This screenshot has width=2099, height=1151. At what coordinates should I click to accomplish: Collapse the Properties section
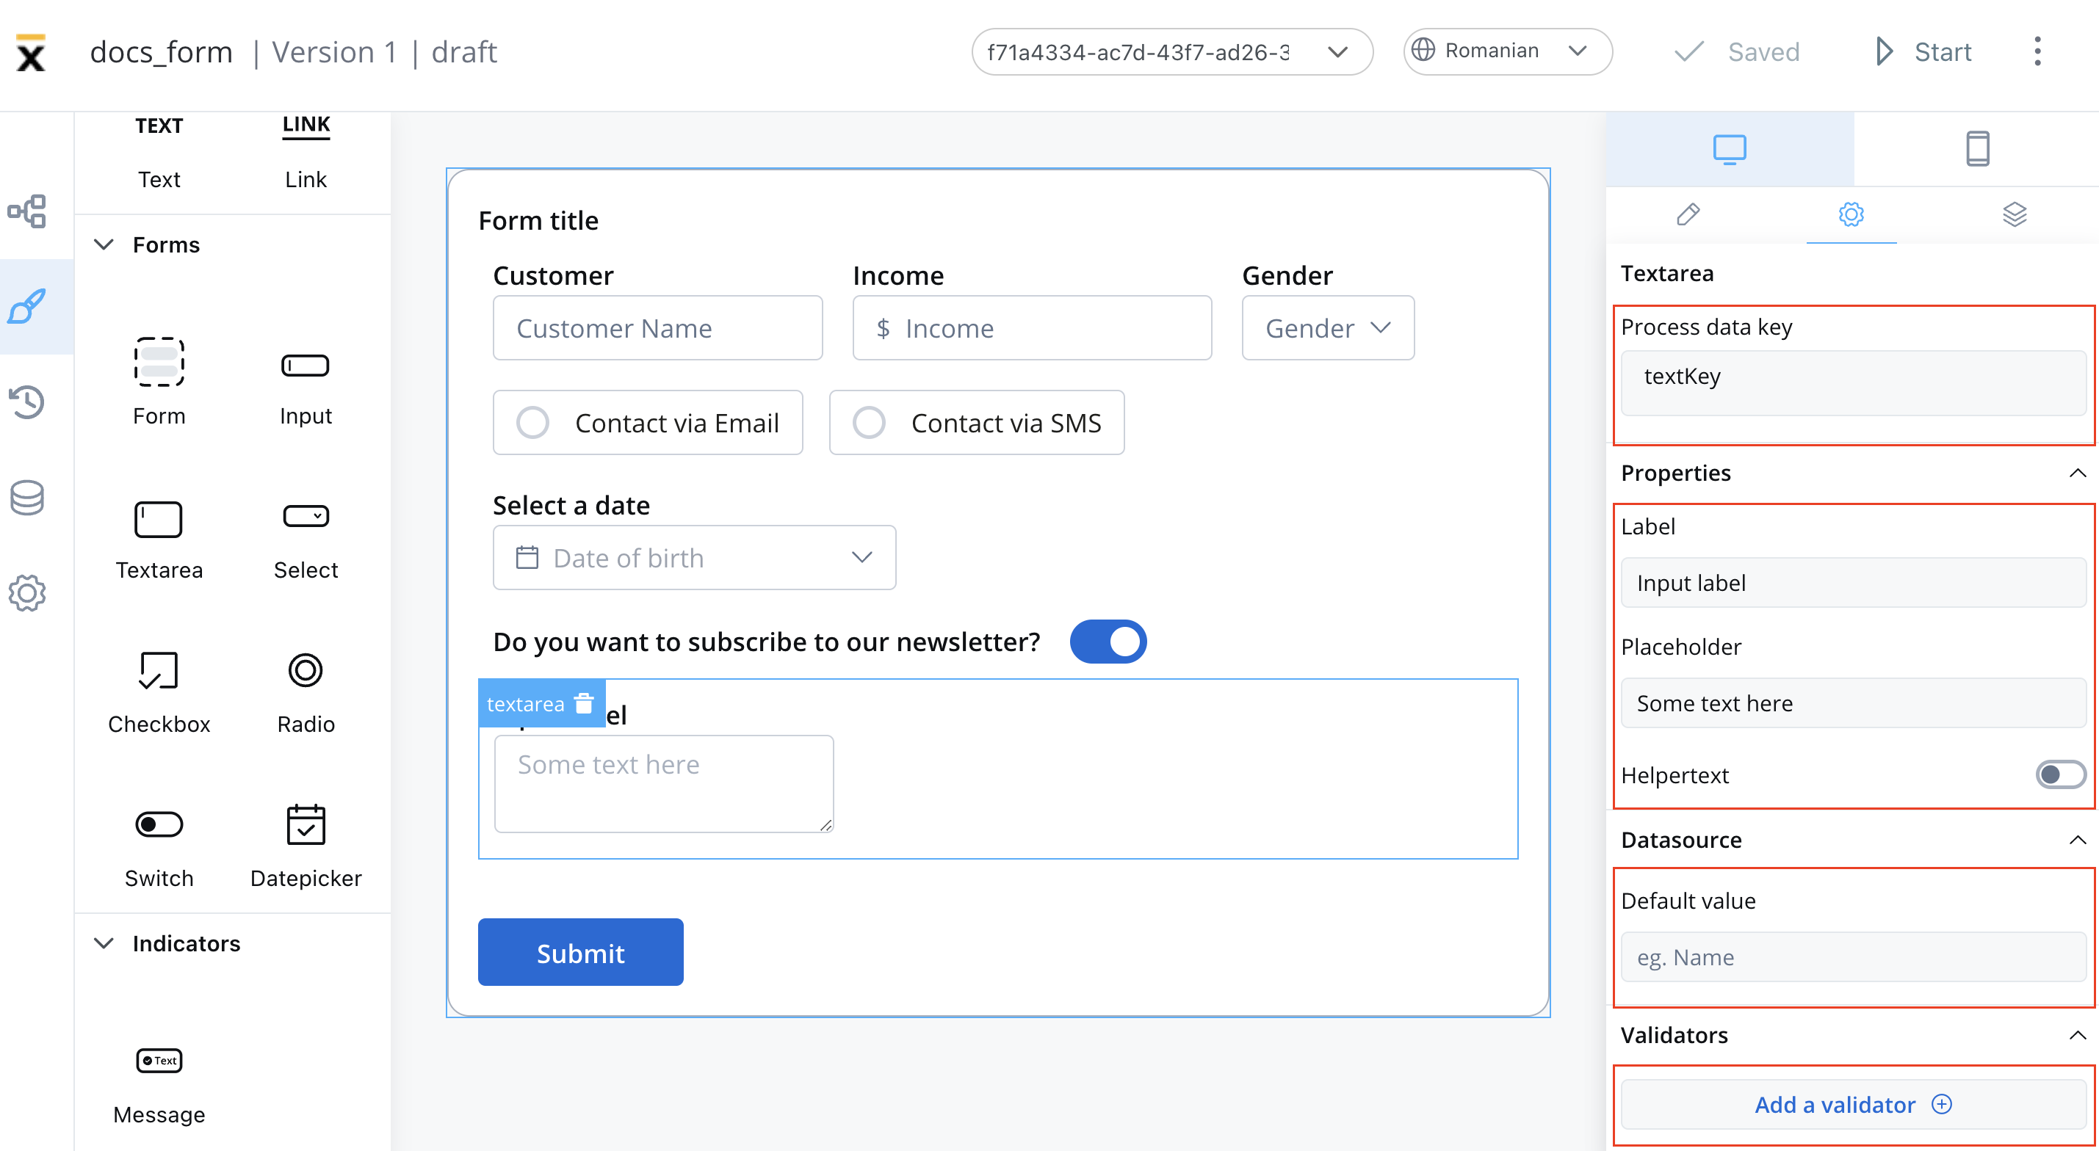click(2077, 473)
